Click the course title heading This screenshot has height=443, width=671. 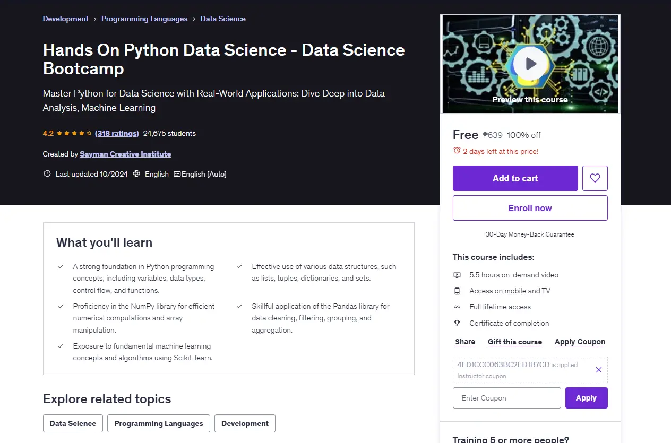pos(224,59)
